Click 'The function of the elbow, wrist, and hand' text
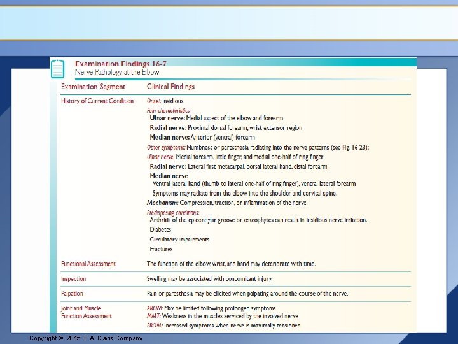This screenshot has height=344, width=458. click(232, 264)
